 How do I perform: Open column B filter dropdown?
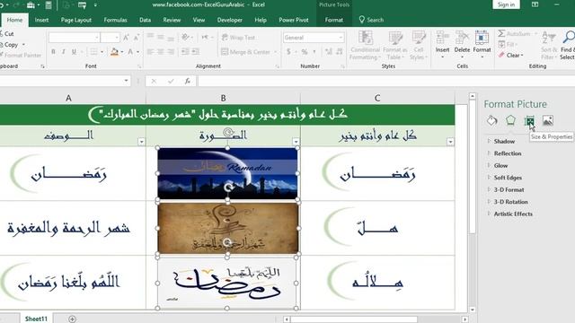tap(296, 142)
